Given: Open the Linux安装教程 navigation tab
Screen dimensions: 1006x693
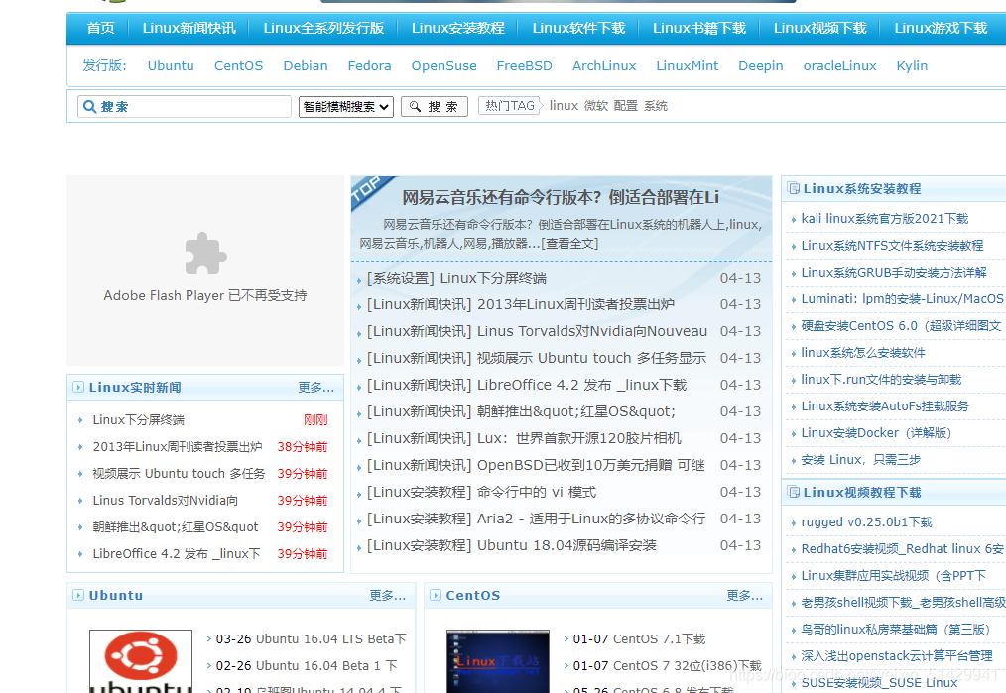Looking at the screenshot, I should [x=458, y=28].
